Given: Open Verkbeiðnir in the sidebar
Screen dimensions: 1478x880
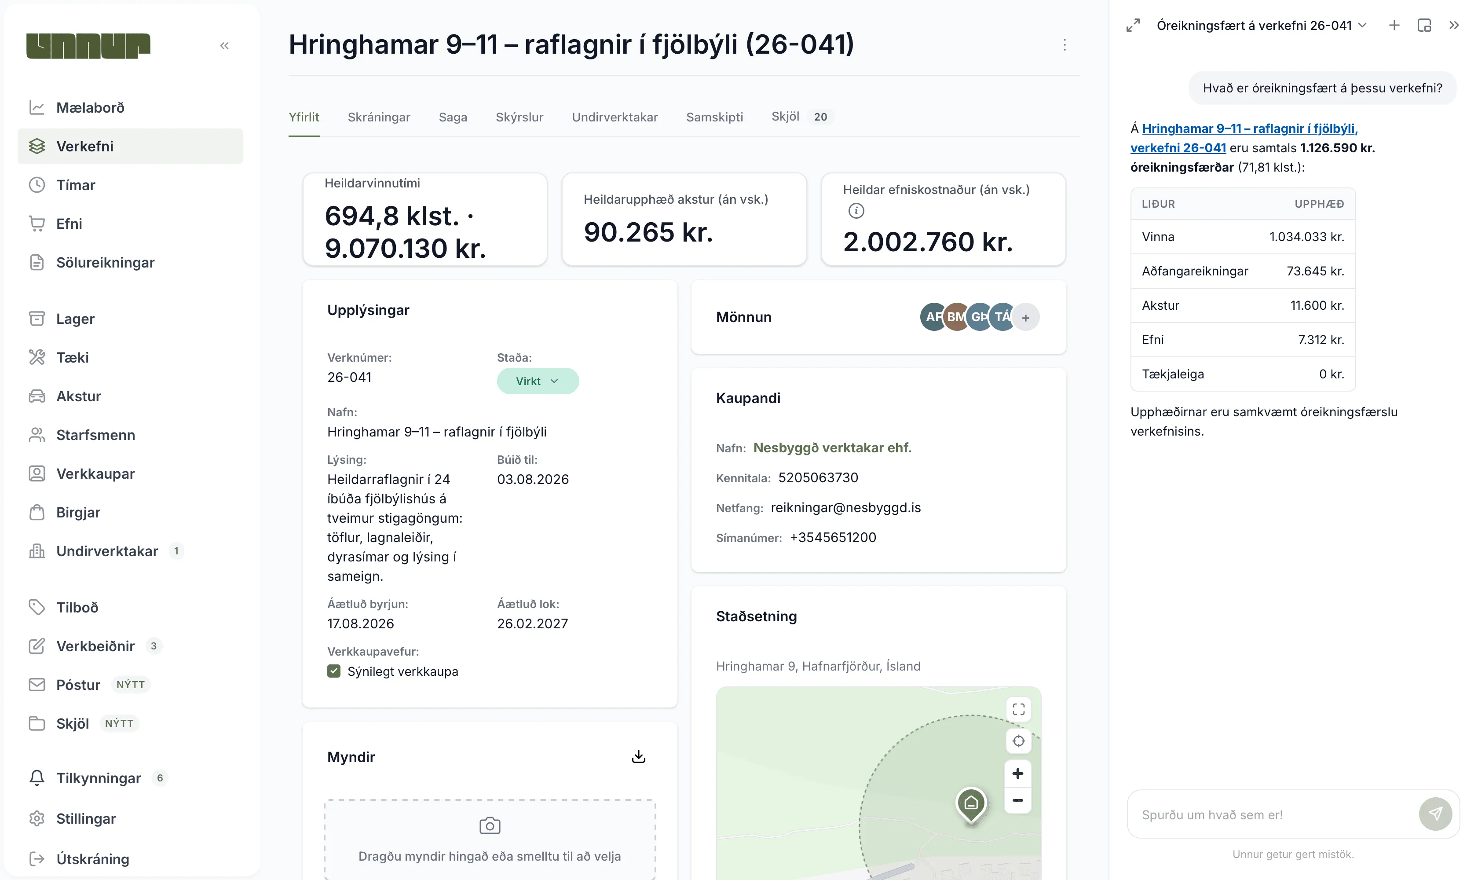Looking at the screenshot, I should [130, 646].
